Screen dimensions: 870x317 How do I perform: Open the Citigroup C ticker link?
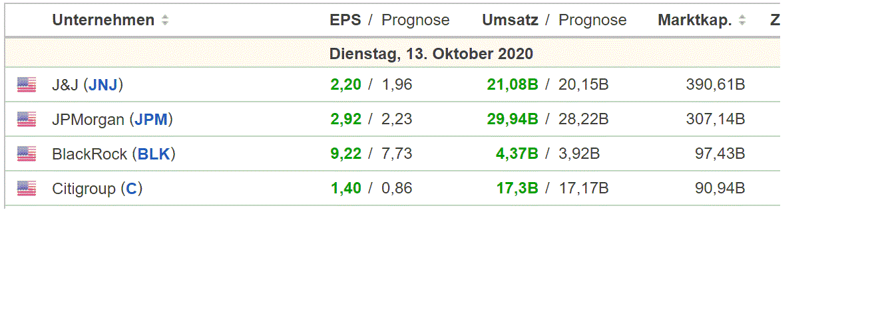[x=131, y=189]
